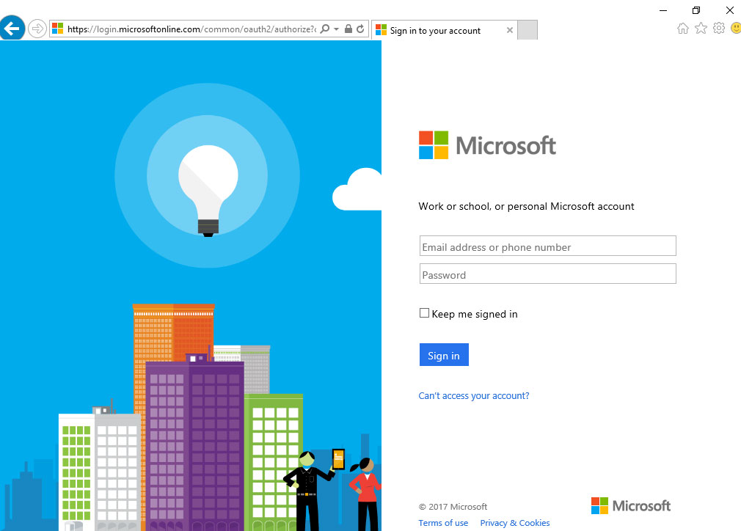Click the security lock icon in address bar
The height and width of the screenshot is (531, 741).
[348, 29]
